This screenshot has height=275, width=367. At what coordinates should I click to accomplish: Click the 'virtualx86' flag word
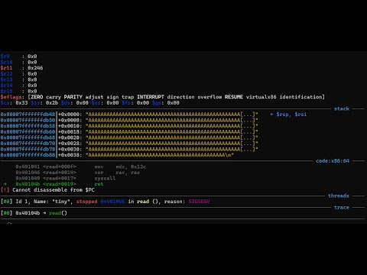[261, 97]
